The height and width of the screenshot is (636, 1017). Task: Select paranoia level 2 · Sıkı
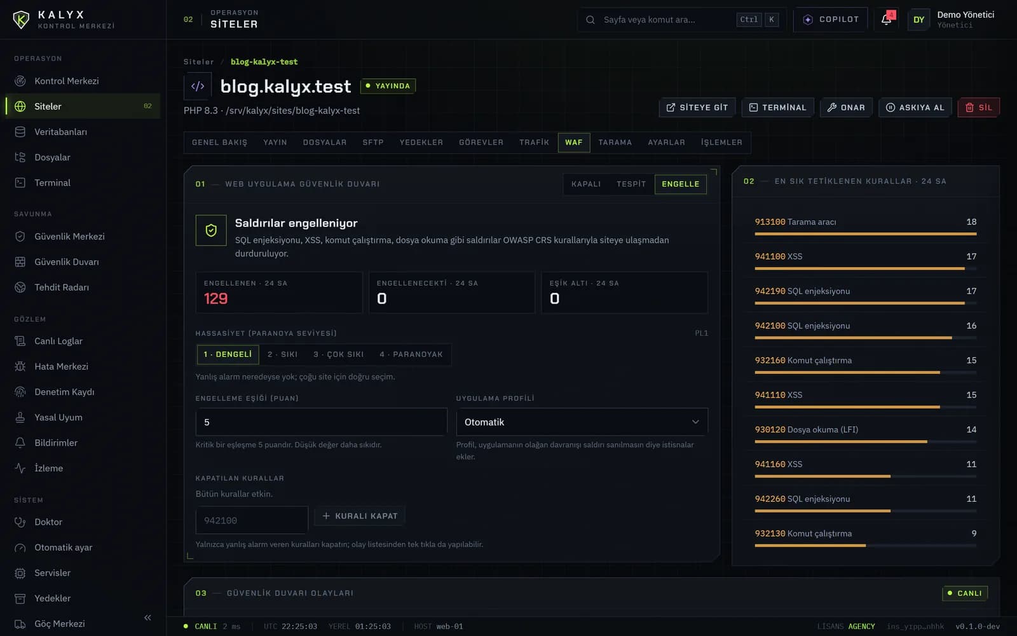click(x=282, y=354)
